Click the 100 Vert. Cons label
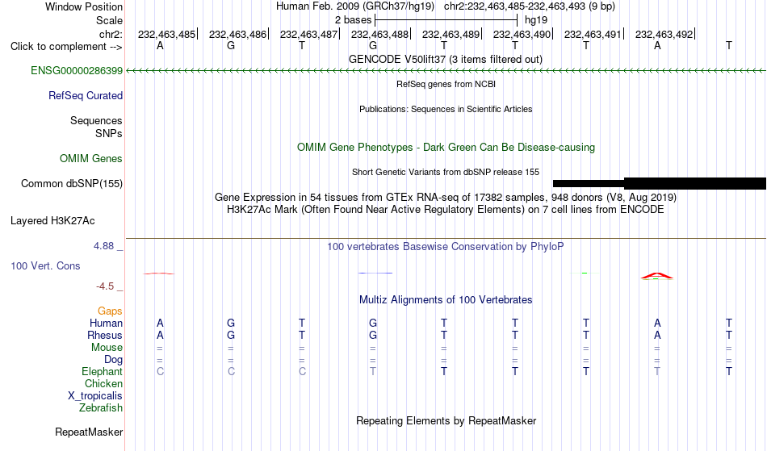 click(x=45, y=265)
